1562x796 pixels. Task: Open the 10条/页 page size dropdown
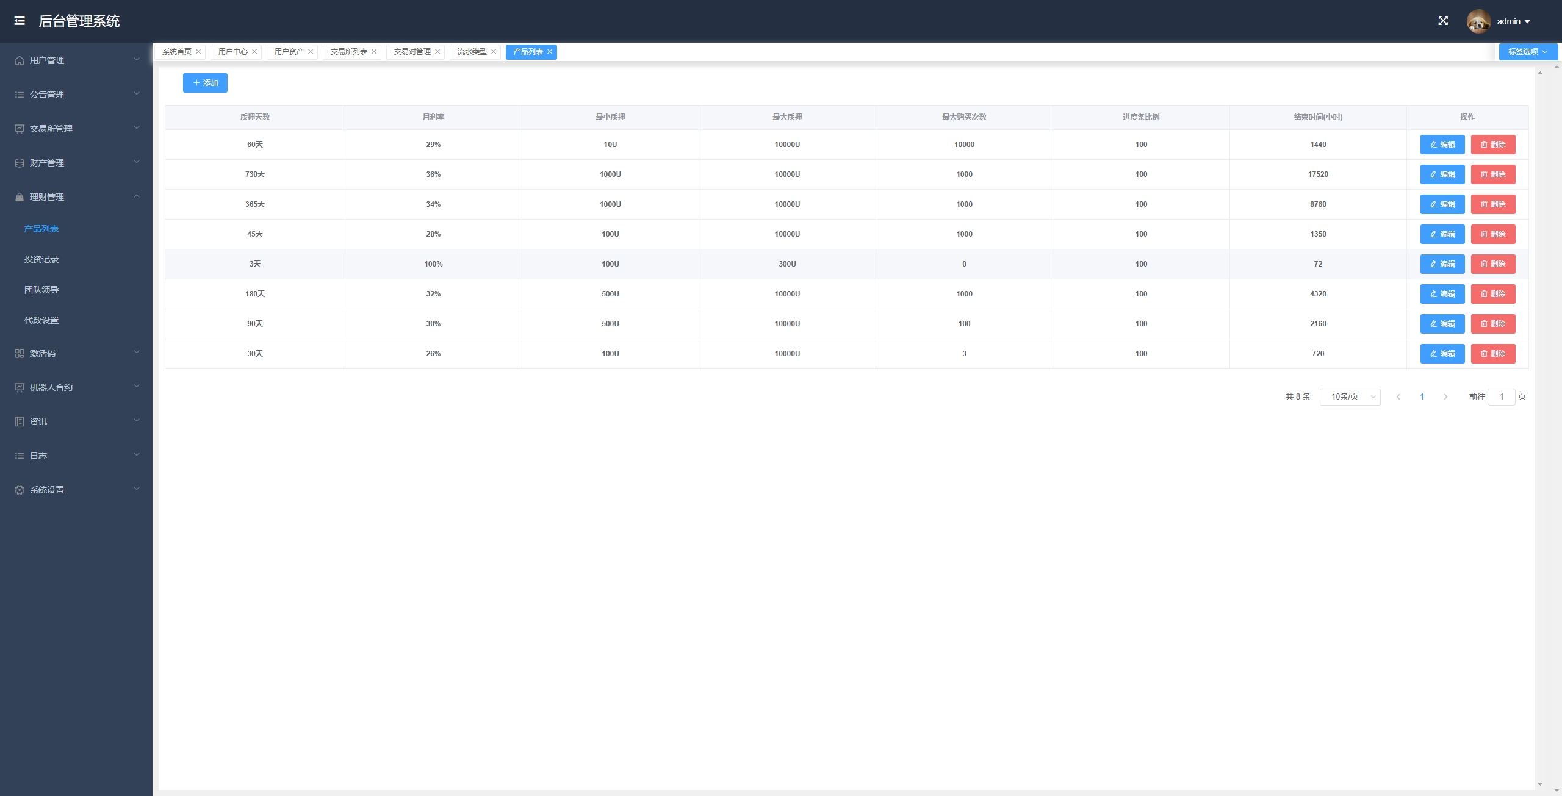click(1350, 396)
